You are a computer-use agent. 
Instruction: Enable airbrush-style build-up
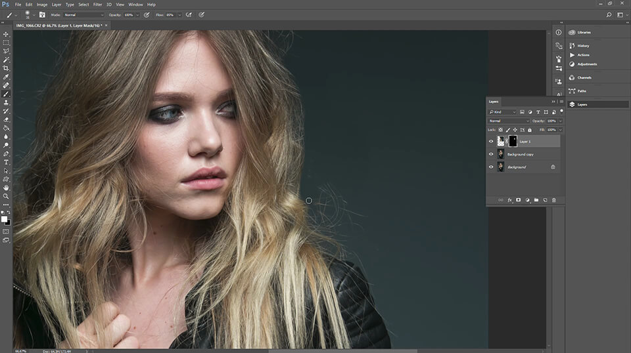[189, 15]
